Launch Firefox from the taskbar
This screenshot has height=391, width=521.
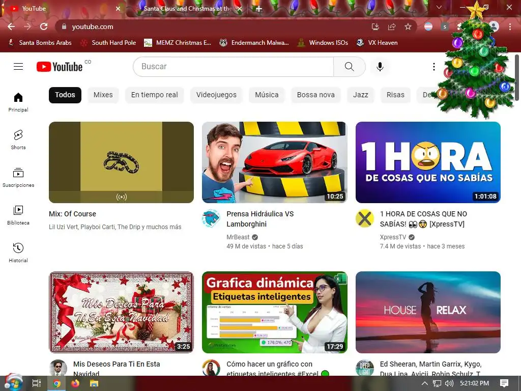[x=75, y=383]
